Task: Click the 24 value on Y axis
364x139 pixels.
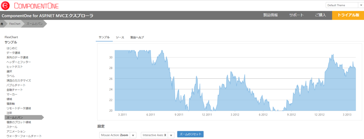Action: [x=111, y=89]
